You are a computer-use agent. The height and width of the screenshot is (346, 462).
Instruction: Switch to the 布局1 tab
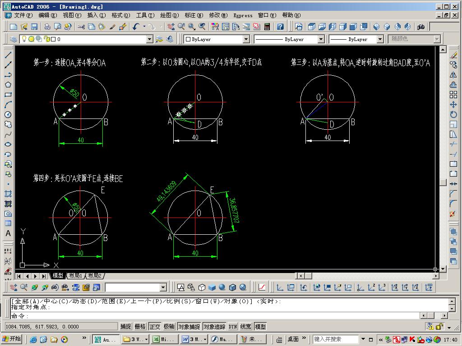click(x=75, y=276)
